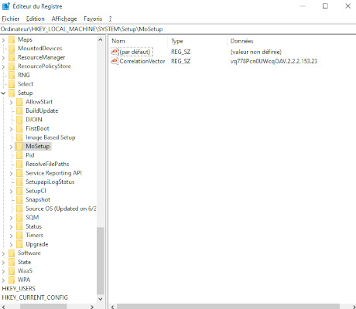Click the Maps folder icon
The height and width of the screenshot is (309, 356).
pos(12,39)
